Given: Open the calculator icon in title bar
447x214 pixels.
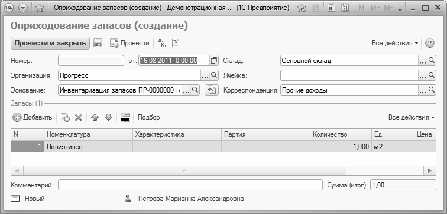Looking at the screenshot, I should point(331,8).
